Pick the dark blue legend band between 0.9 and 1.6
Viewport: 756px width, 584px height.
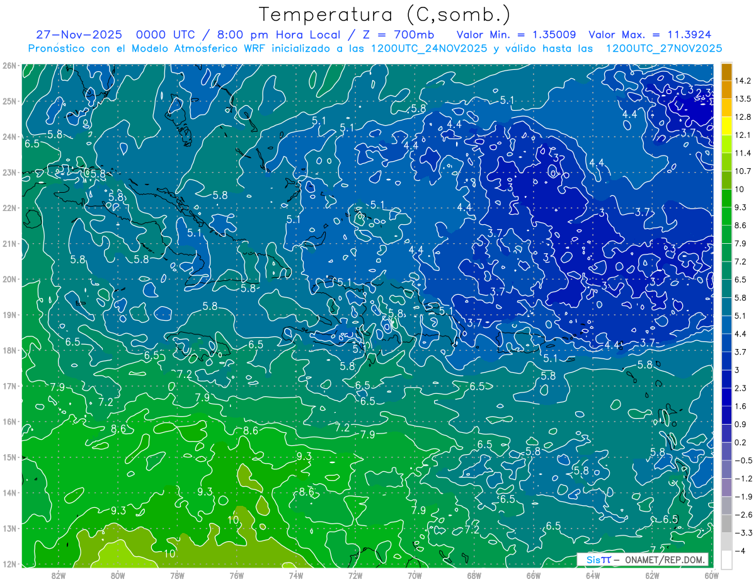[726, 415]
